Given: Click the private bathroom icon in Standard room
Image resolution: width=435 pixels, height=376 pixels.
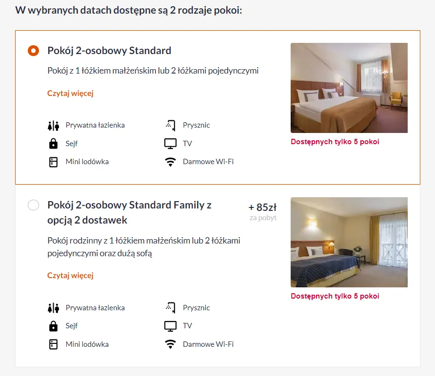Looking at the screenshot, I should point(53,125).
